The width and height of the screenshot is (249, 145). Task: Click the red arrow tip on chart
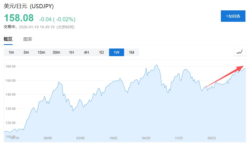point(243,66)
